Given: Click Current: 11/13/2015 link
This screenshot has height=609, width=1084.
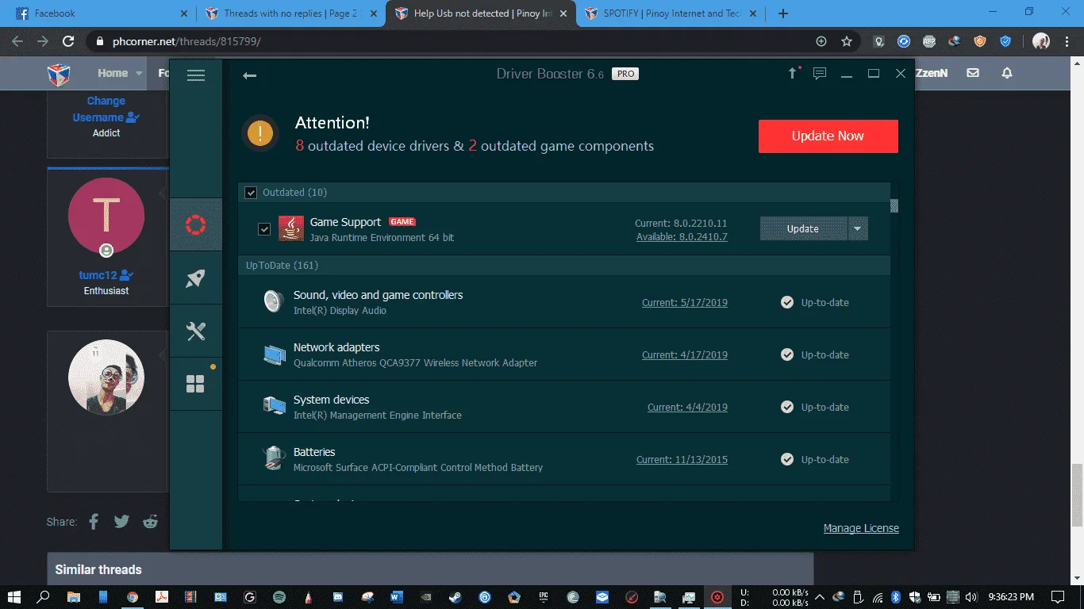Looking at the screenshot, I should point(682,459).
